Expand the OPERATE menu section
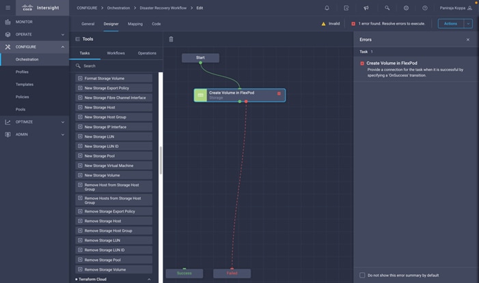479x283 pixels. [x=63, y=35]
